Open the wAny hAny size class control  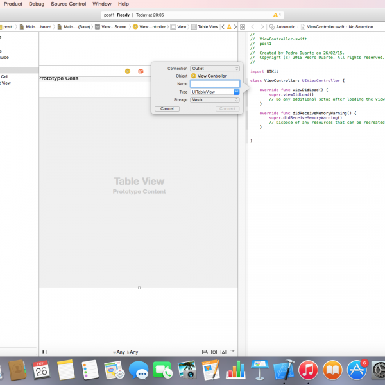point(126,352)
